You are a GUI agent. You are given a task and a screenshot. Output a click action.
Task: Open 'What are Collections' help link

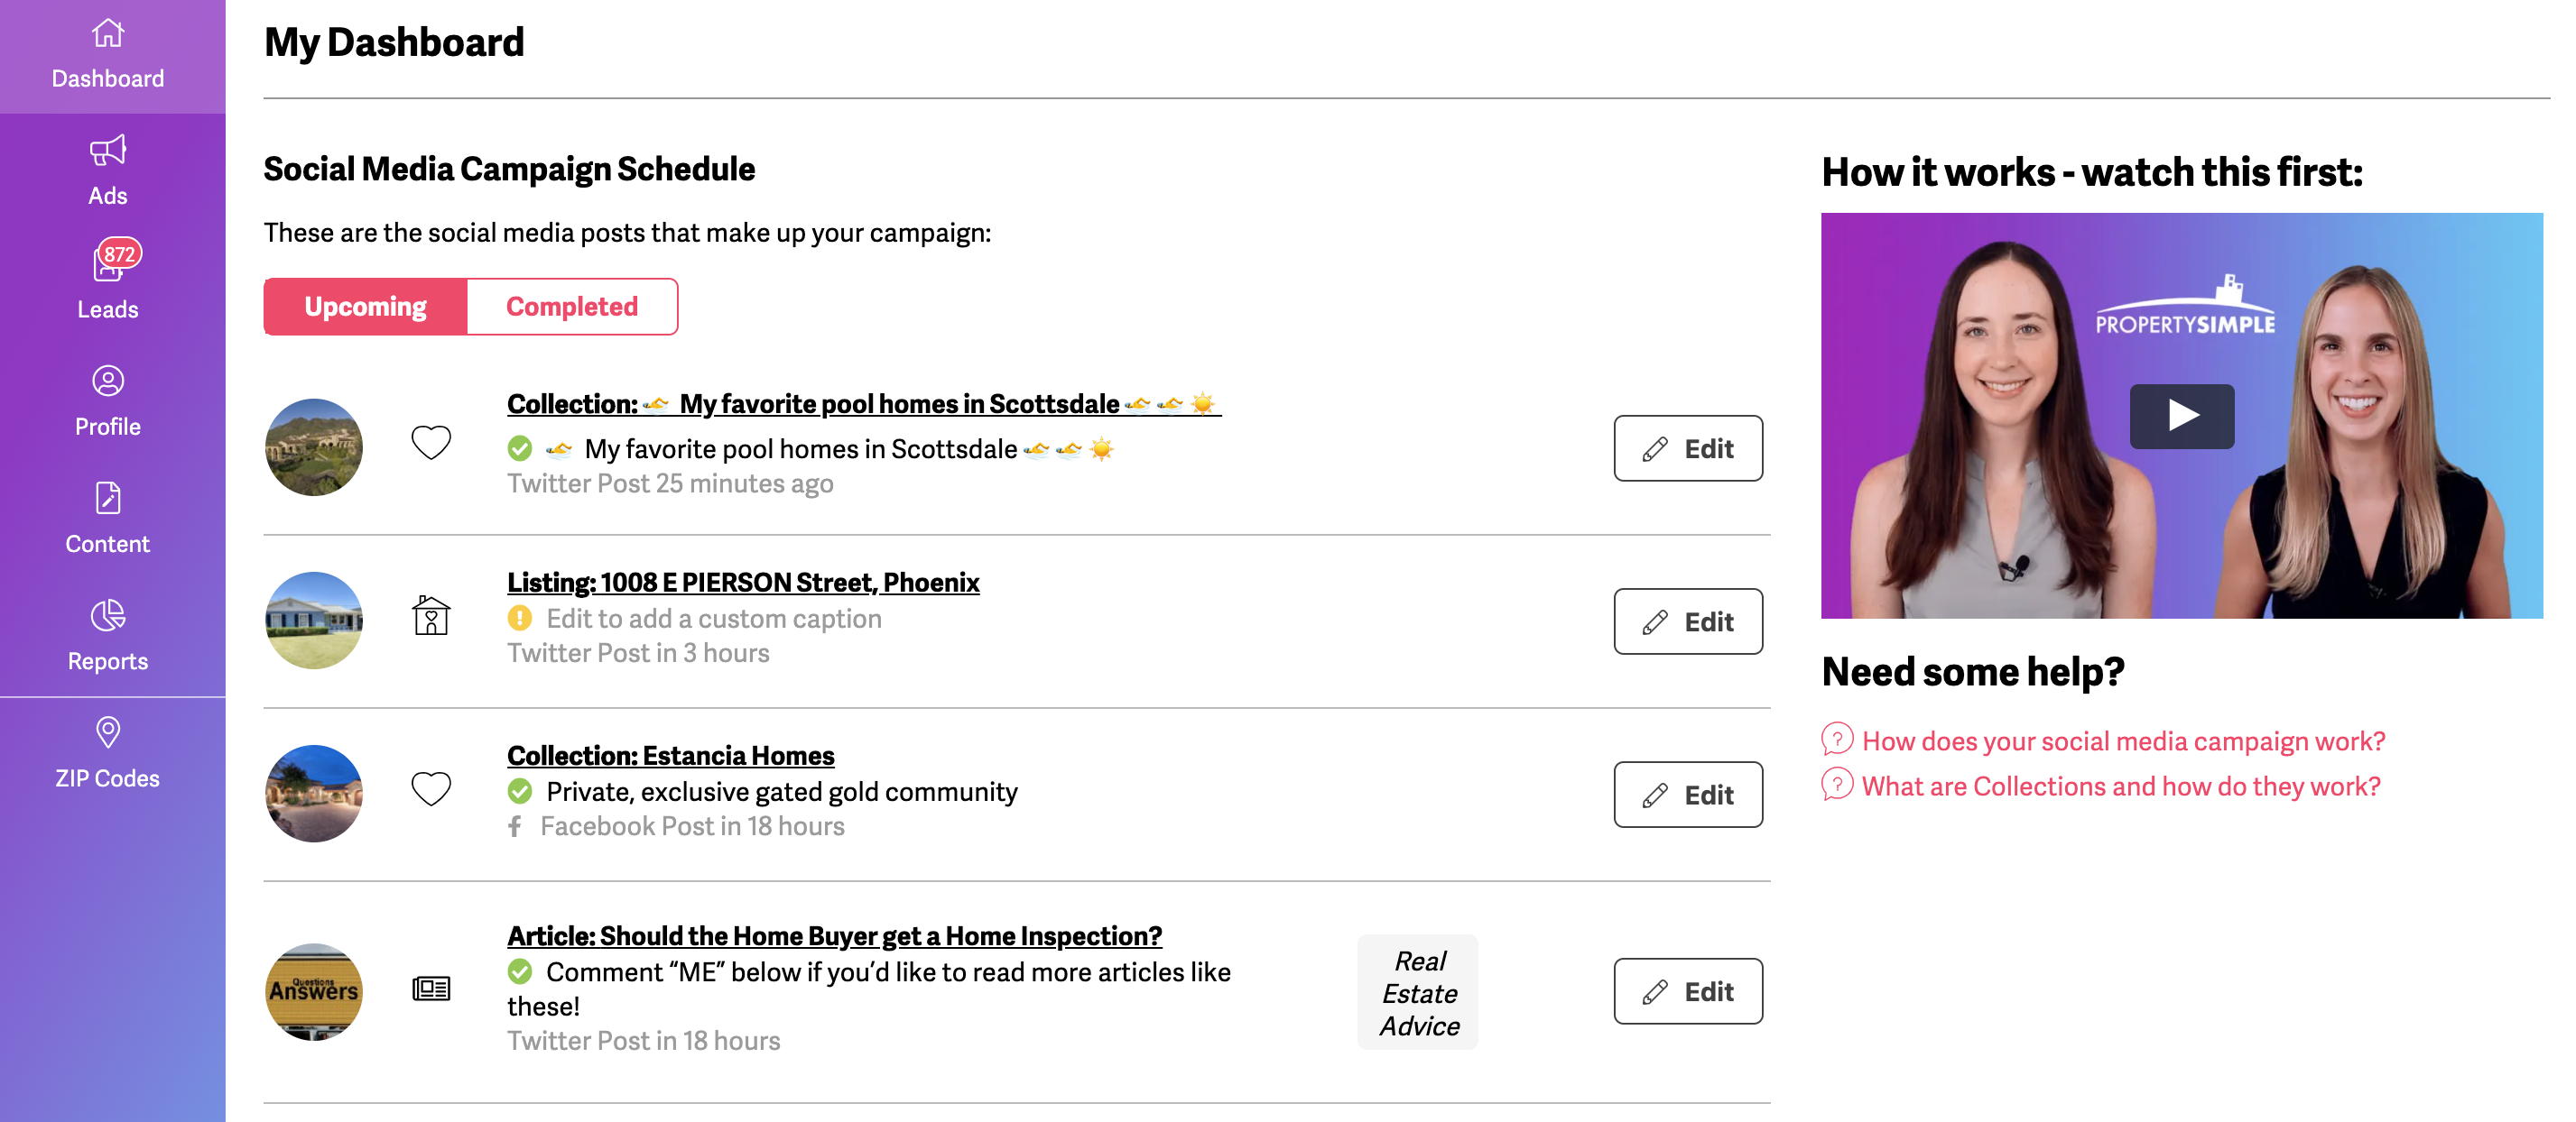(x=2120, y=786)
